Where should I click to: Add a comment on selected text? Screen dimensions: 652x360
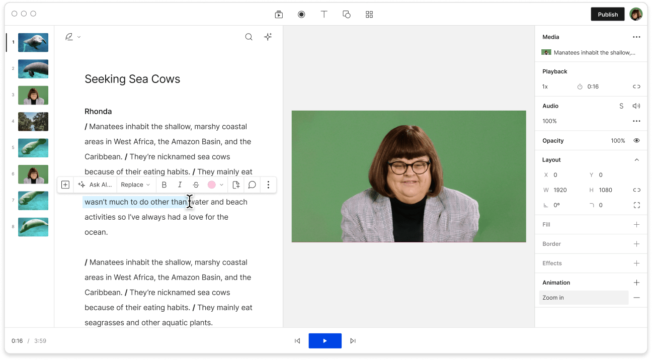252,185
